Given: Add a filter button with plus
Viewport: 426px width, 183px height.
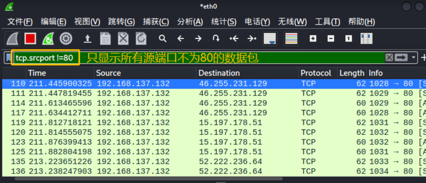Looking at the screenshot, I should point(423,57).
